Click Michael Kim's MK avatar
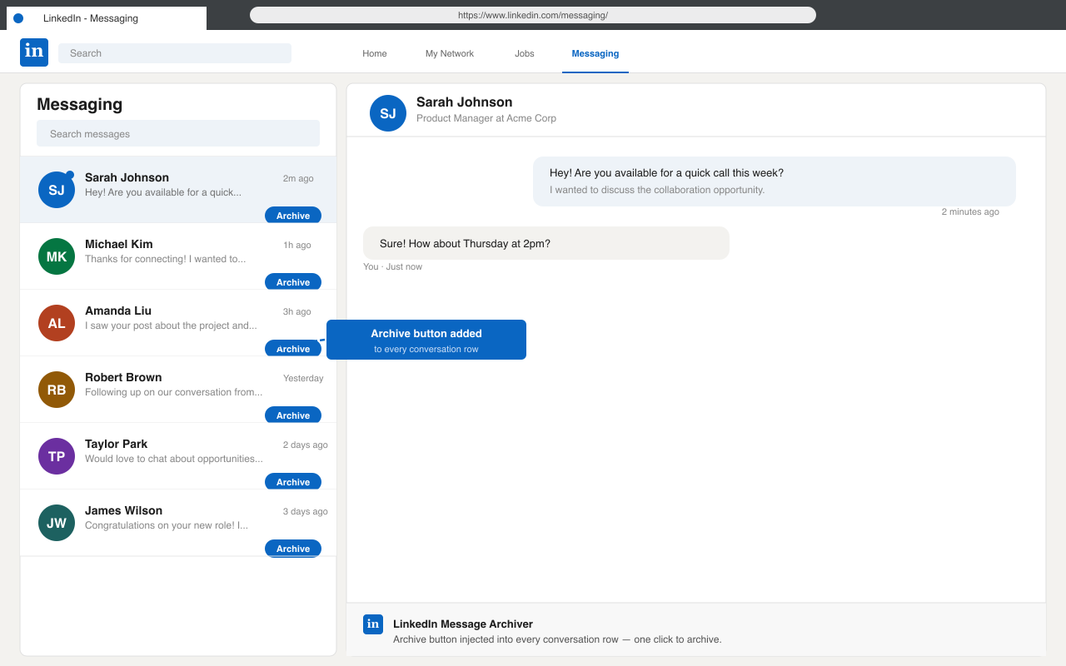Image resolution: width=1066 pixels, height=666 pixels. pos(56,256)
